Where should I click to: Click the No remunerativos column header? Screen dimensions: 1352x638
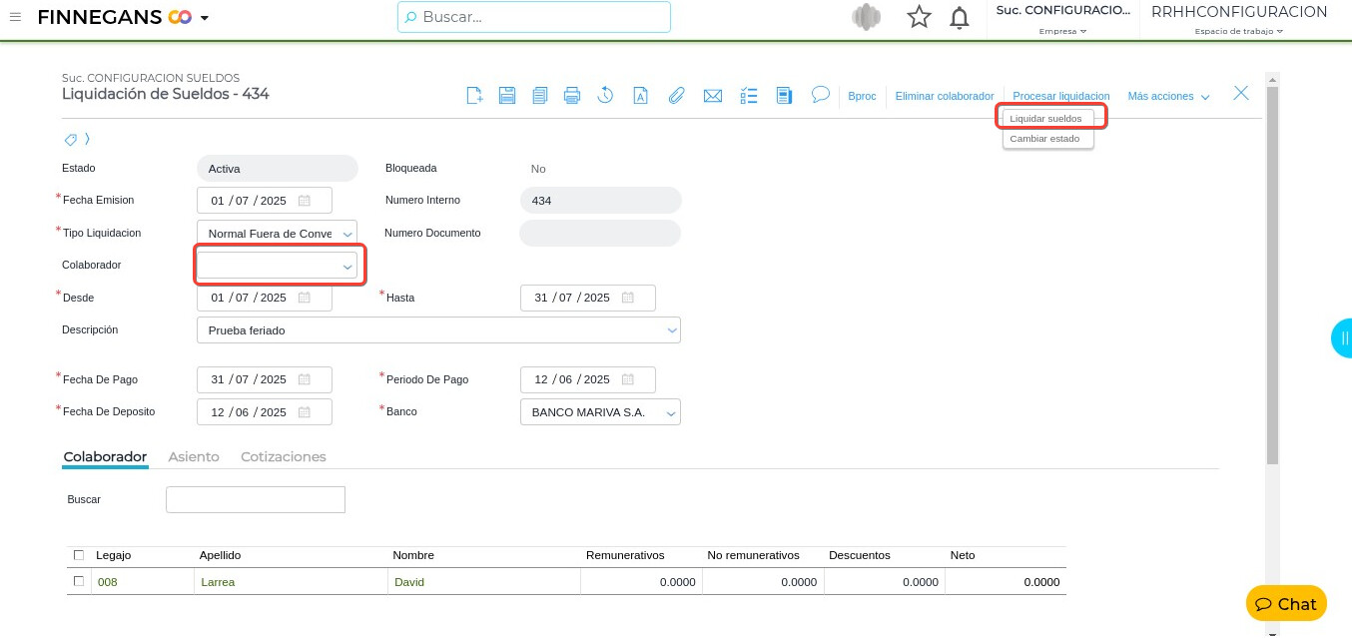pyautogui.click(x=754, y=555)
